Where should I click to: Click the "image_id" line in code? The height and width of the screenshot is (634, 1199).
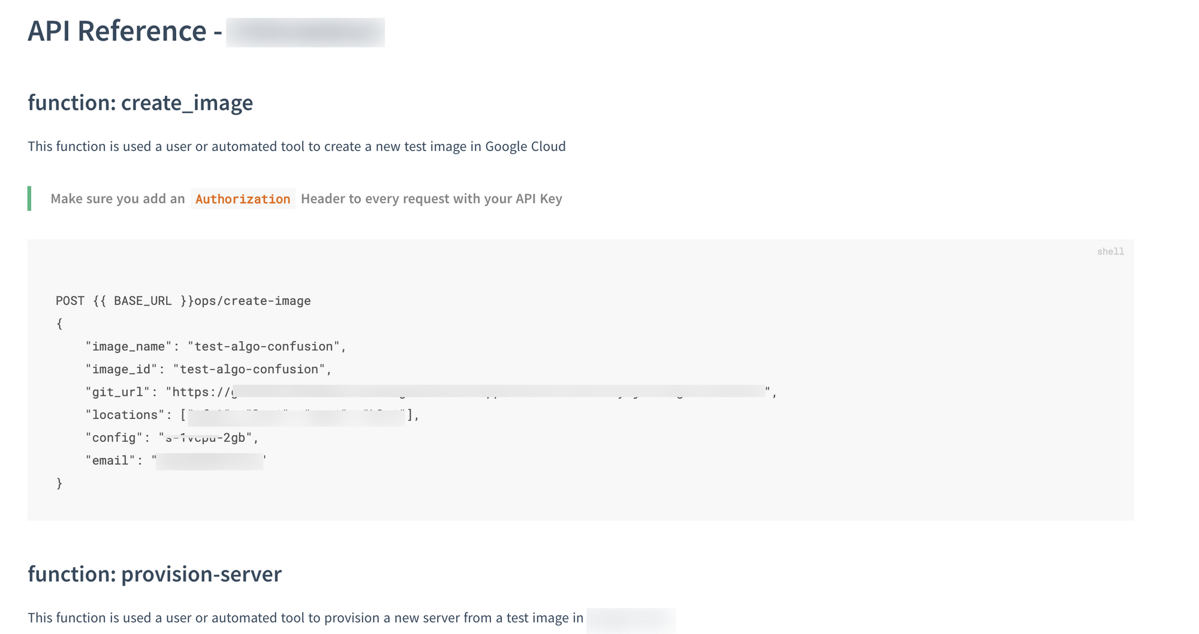pyautogui.click(x=208, y=369)
